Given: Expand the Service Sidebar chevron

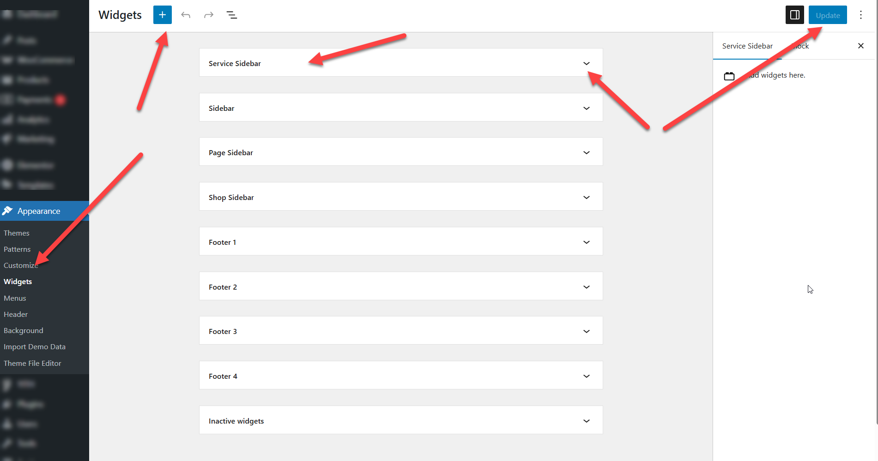Looking at the screenshot, I should click(x=586, y=63).
